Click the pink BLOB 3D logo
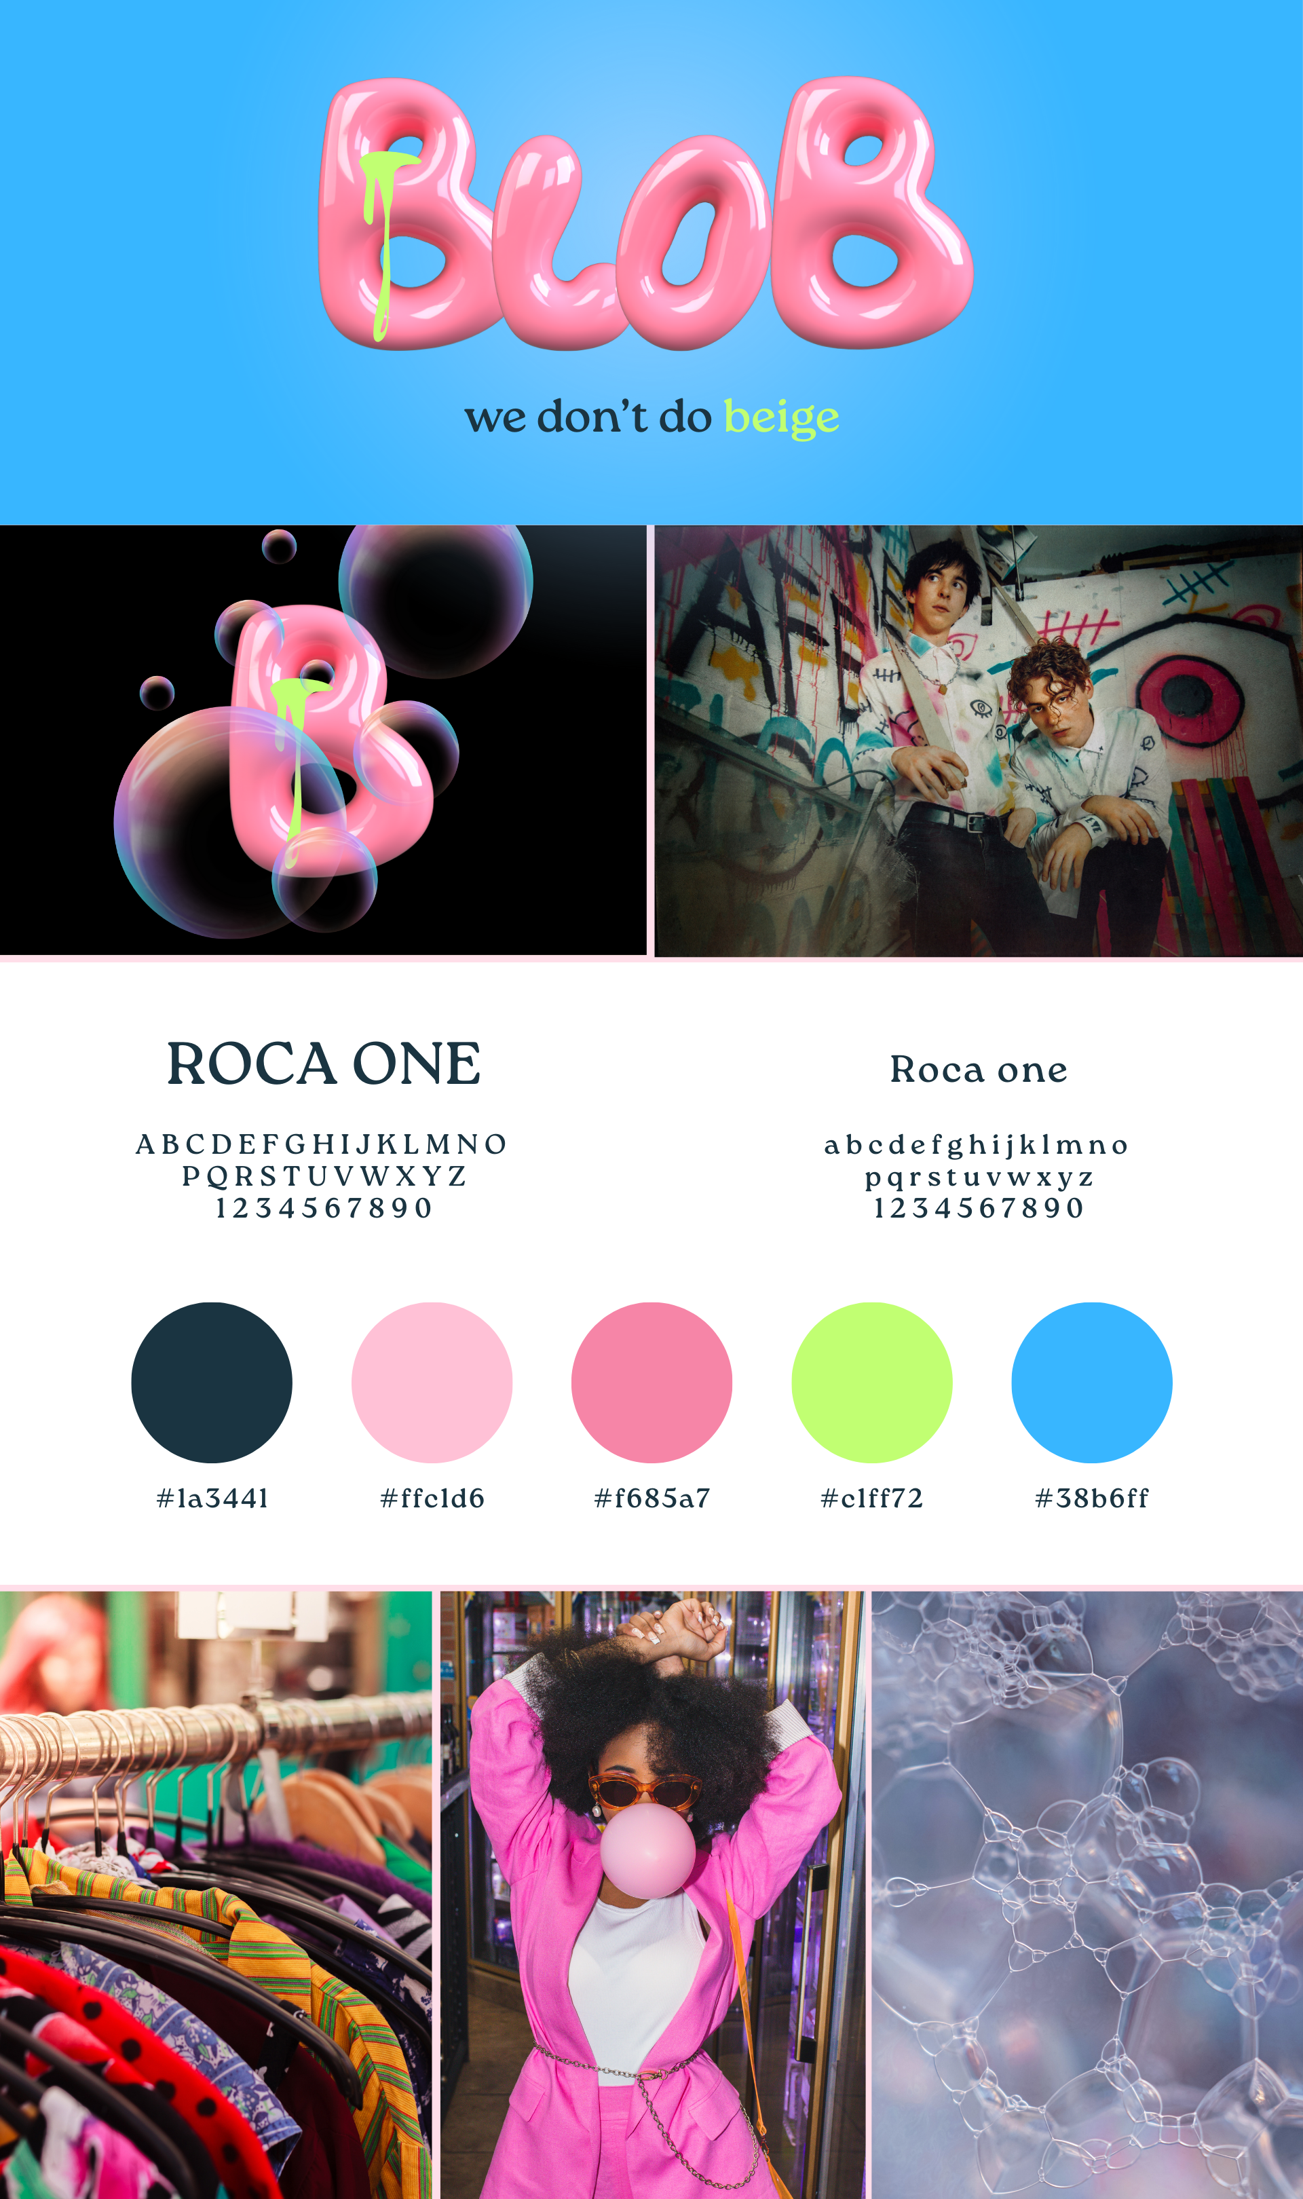Screen dimensions: 1303x2199 point(645,213)
